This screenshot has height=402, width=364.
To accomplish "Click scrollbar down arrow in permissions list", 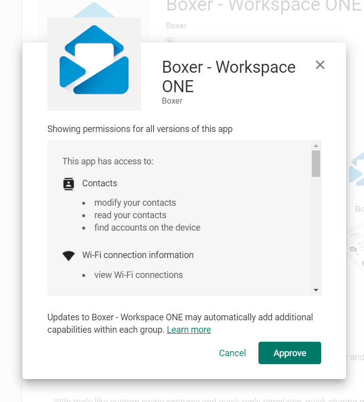I will (316, 290).
